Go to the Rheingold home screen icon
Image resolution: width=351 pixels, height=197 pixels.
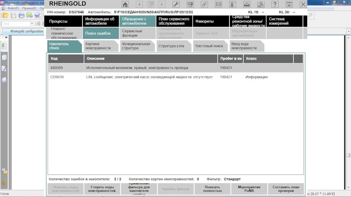click(125, 4)
